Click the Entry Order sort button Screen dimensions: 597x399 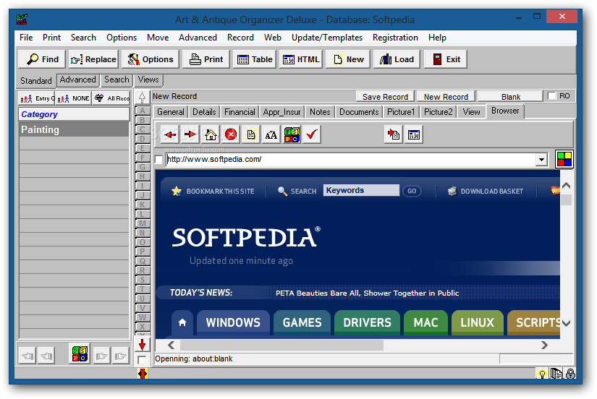[37, 98]
